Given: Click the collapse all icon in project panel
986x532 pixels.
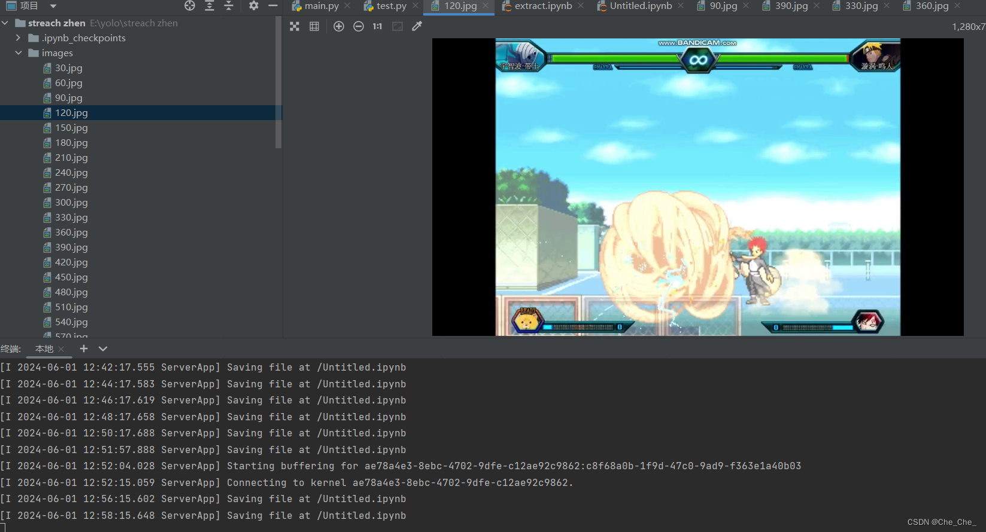Looking at the screenshot, I should point(229,5).
